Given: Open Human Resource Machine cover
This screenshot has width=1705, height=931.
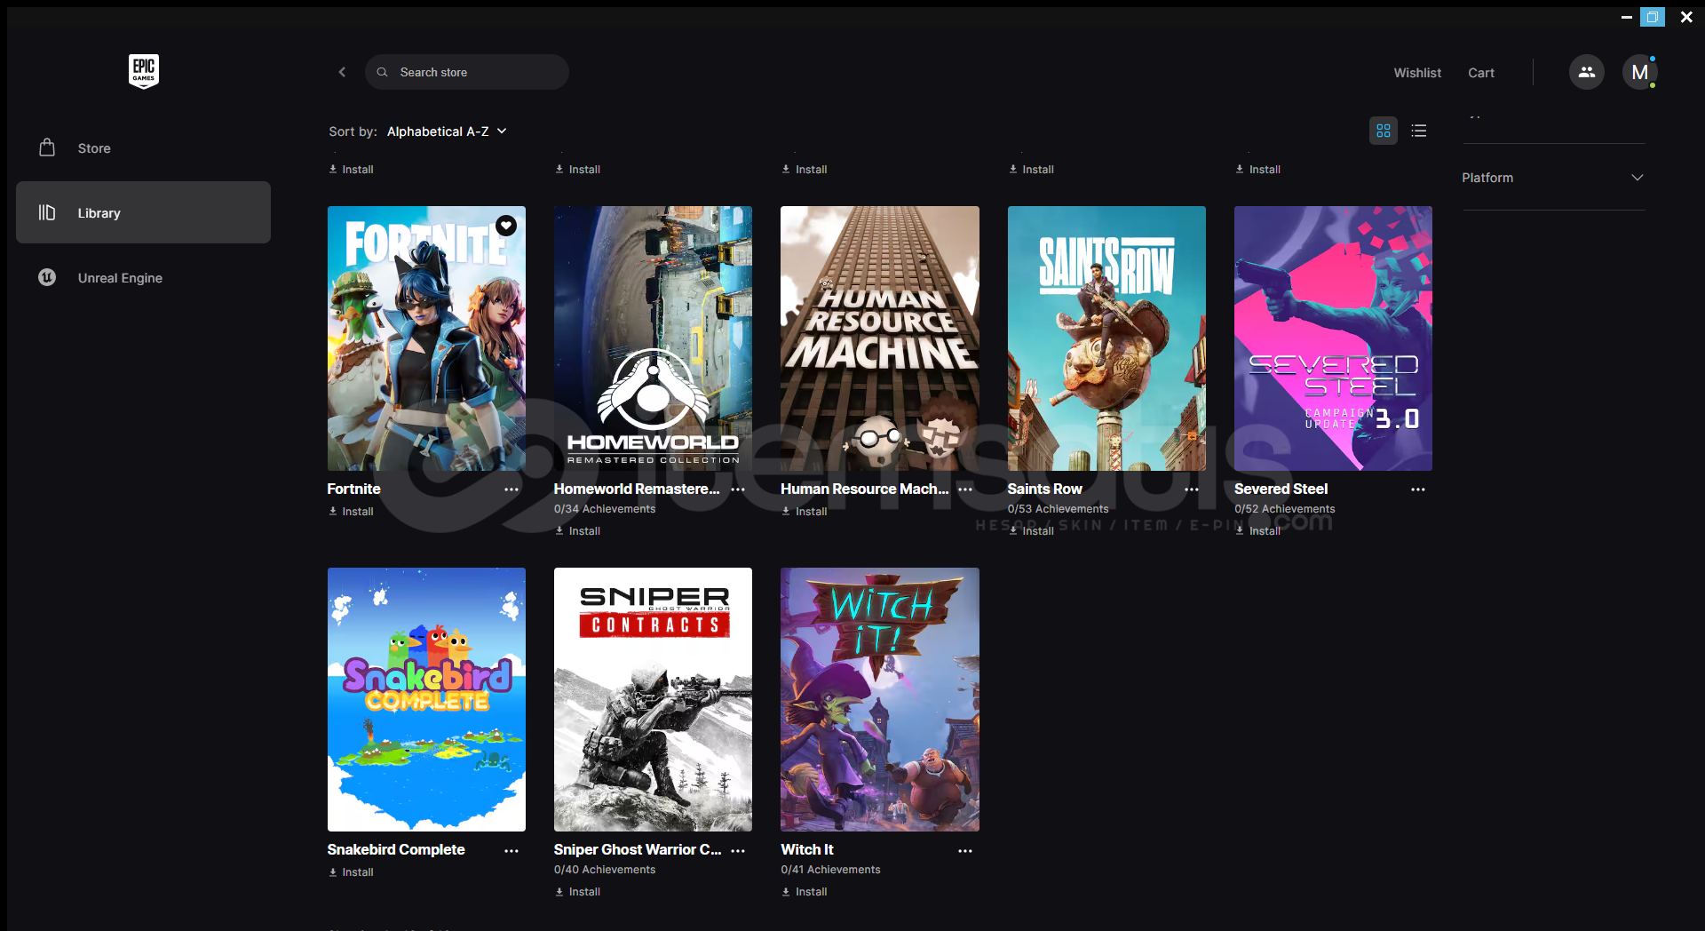Looking at the screenshot, I should [879, 338].
